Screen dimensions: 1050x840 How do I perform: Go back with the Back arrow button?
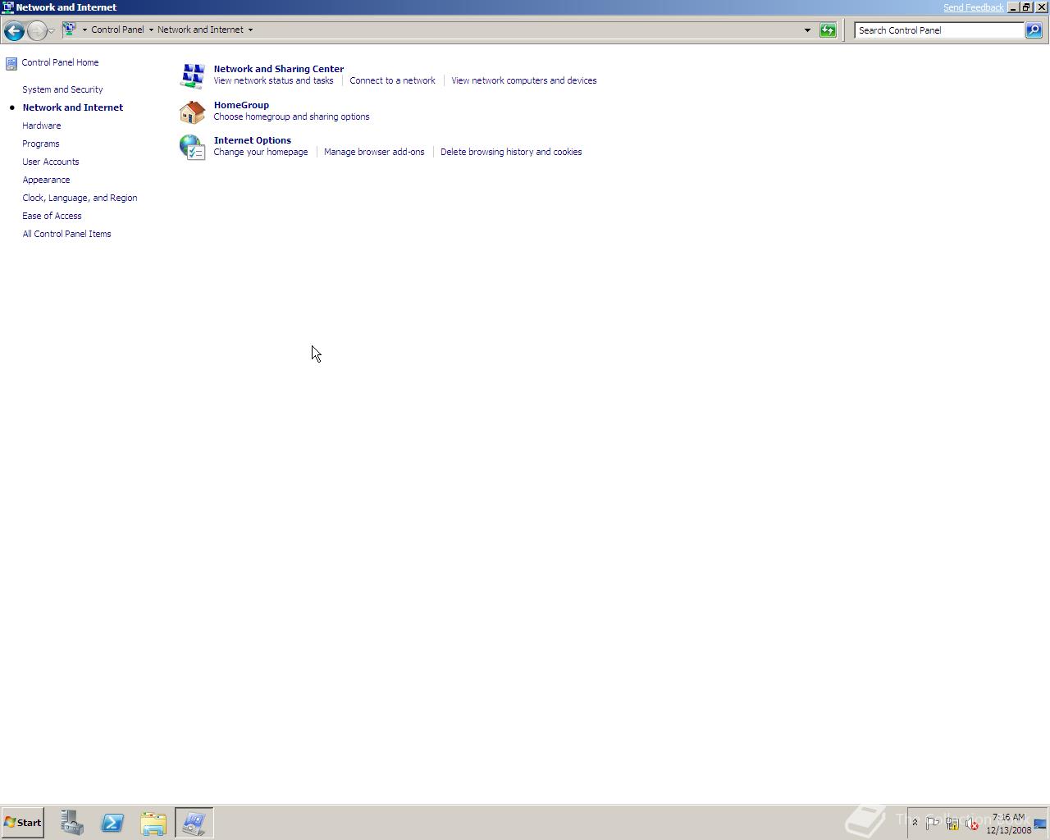pyautogui.click(x=14, y=30)
